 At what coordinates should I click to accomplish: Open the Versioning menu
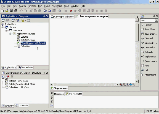coord(57,6)
